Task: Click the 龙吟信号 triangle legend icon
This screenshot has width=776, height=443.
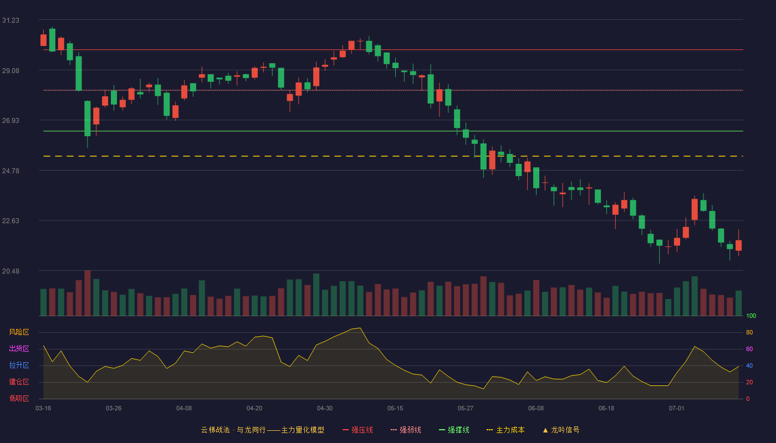Action: [x=545, y=430]
